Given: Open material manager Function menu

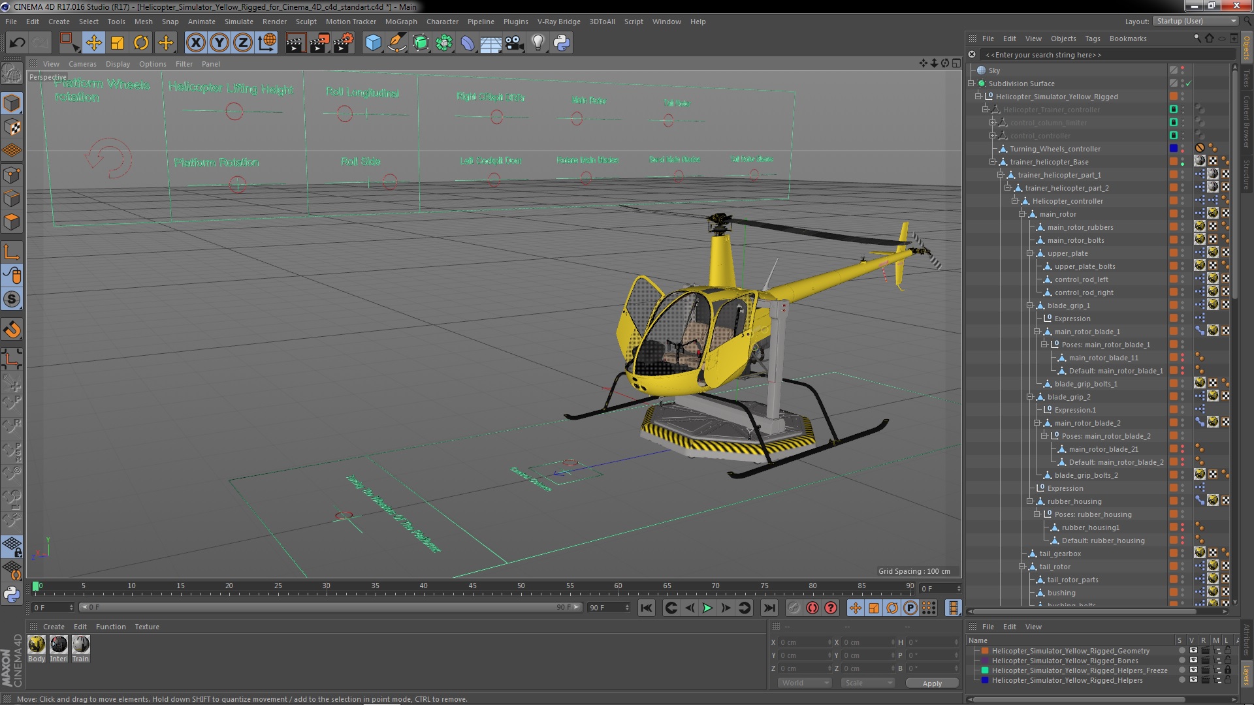Looking at the screenshot, I should coord(110,627).
